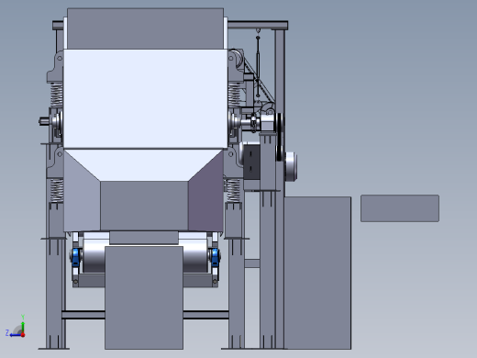The height and width of the screenshot is (358, 477).
Task: Select the top horizontal frame beam at right
Action: (x=258, y=25)
